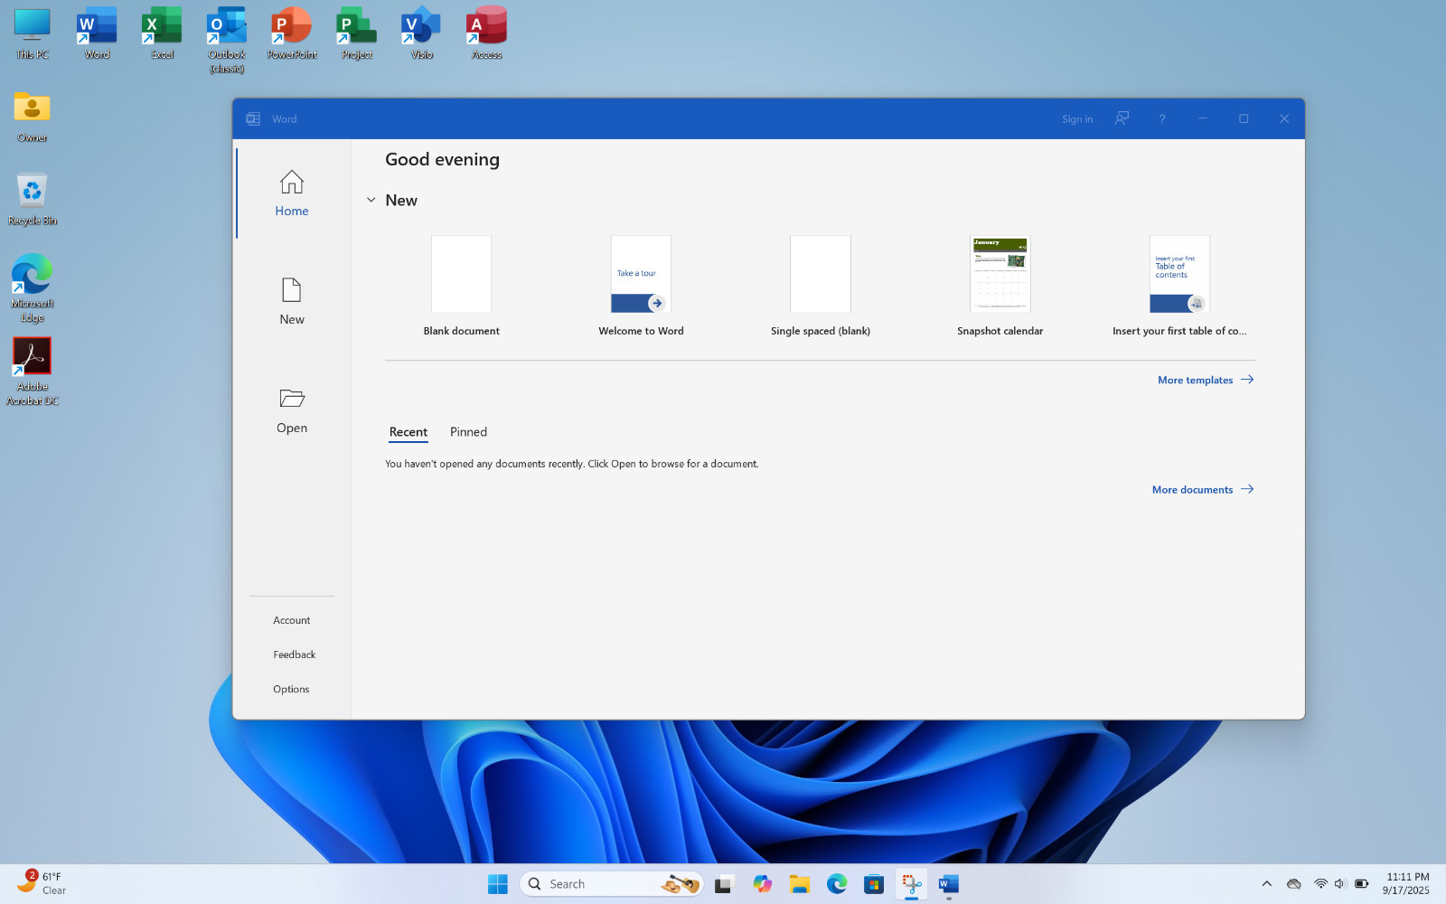Open File Explorer from the taskbar
1446x904 pixels.
pos(799,884)
